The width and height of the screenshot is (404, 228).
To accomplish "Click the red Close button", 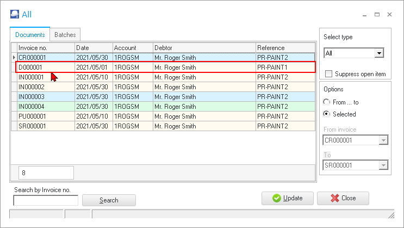I will (343, 198).
